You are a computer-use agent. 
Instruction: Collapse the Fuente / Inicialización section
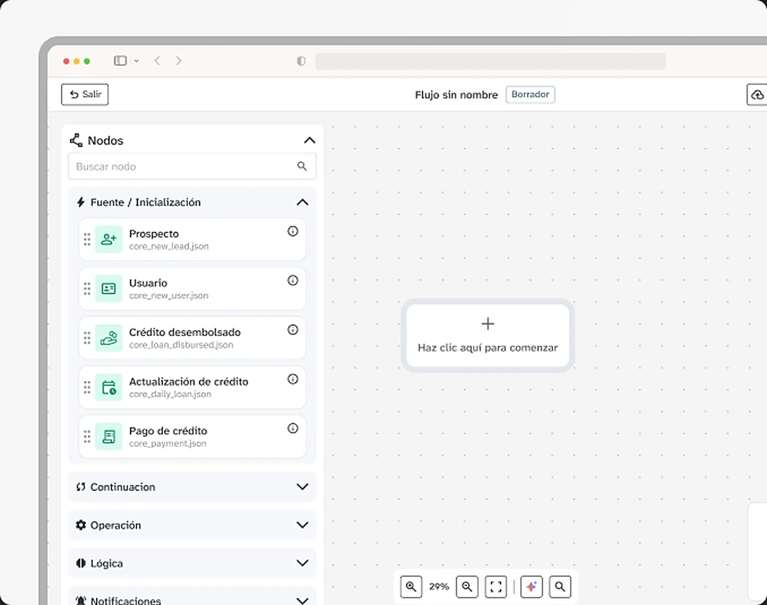click(303, 202)
